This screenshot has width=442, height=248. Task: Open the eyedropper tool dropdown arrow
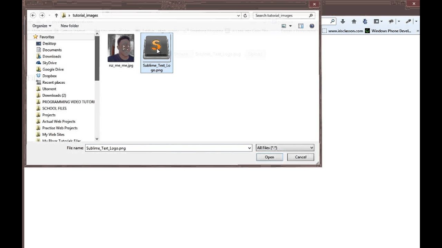click(416, 21)
